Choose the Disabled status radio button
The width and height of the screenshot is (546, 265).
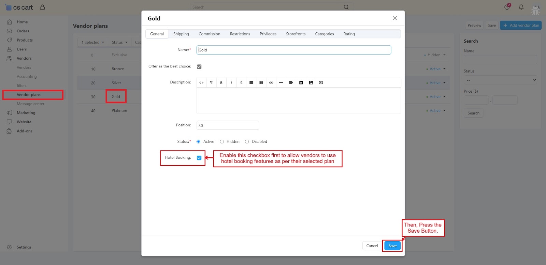(247, 142)
